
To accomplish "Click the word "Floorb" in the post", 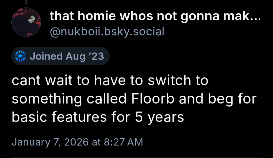I will pyautogui.click(x=153, y=99).
